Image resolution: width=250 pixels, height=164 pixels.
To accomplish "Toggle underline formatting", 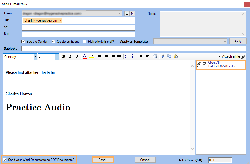I will (x=77, y=56).
